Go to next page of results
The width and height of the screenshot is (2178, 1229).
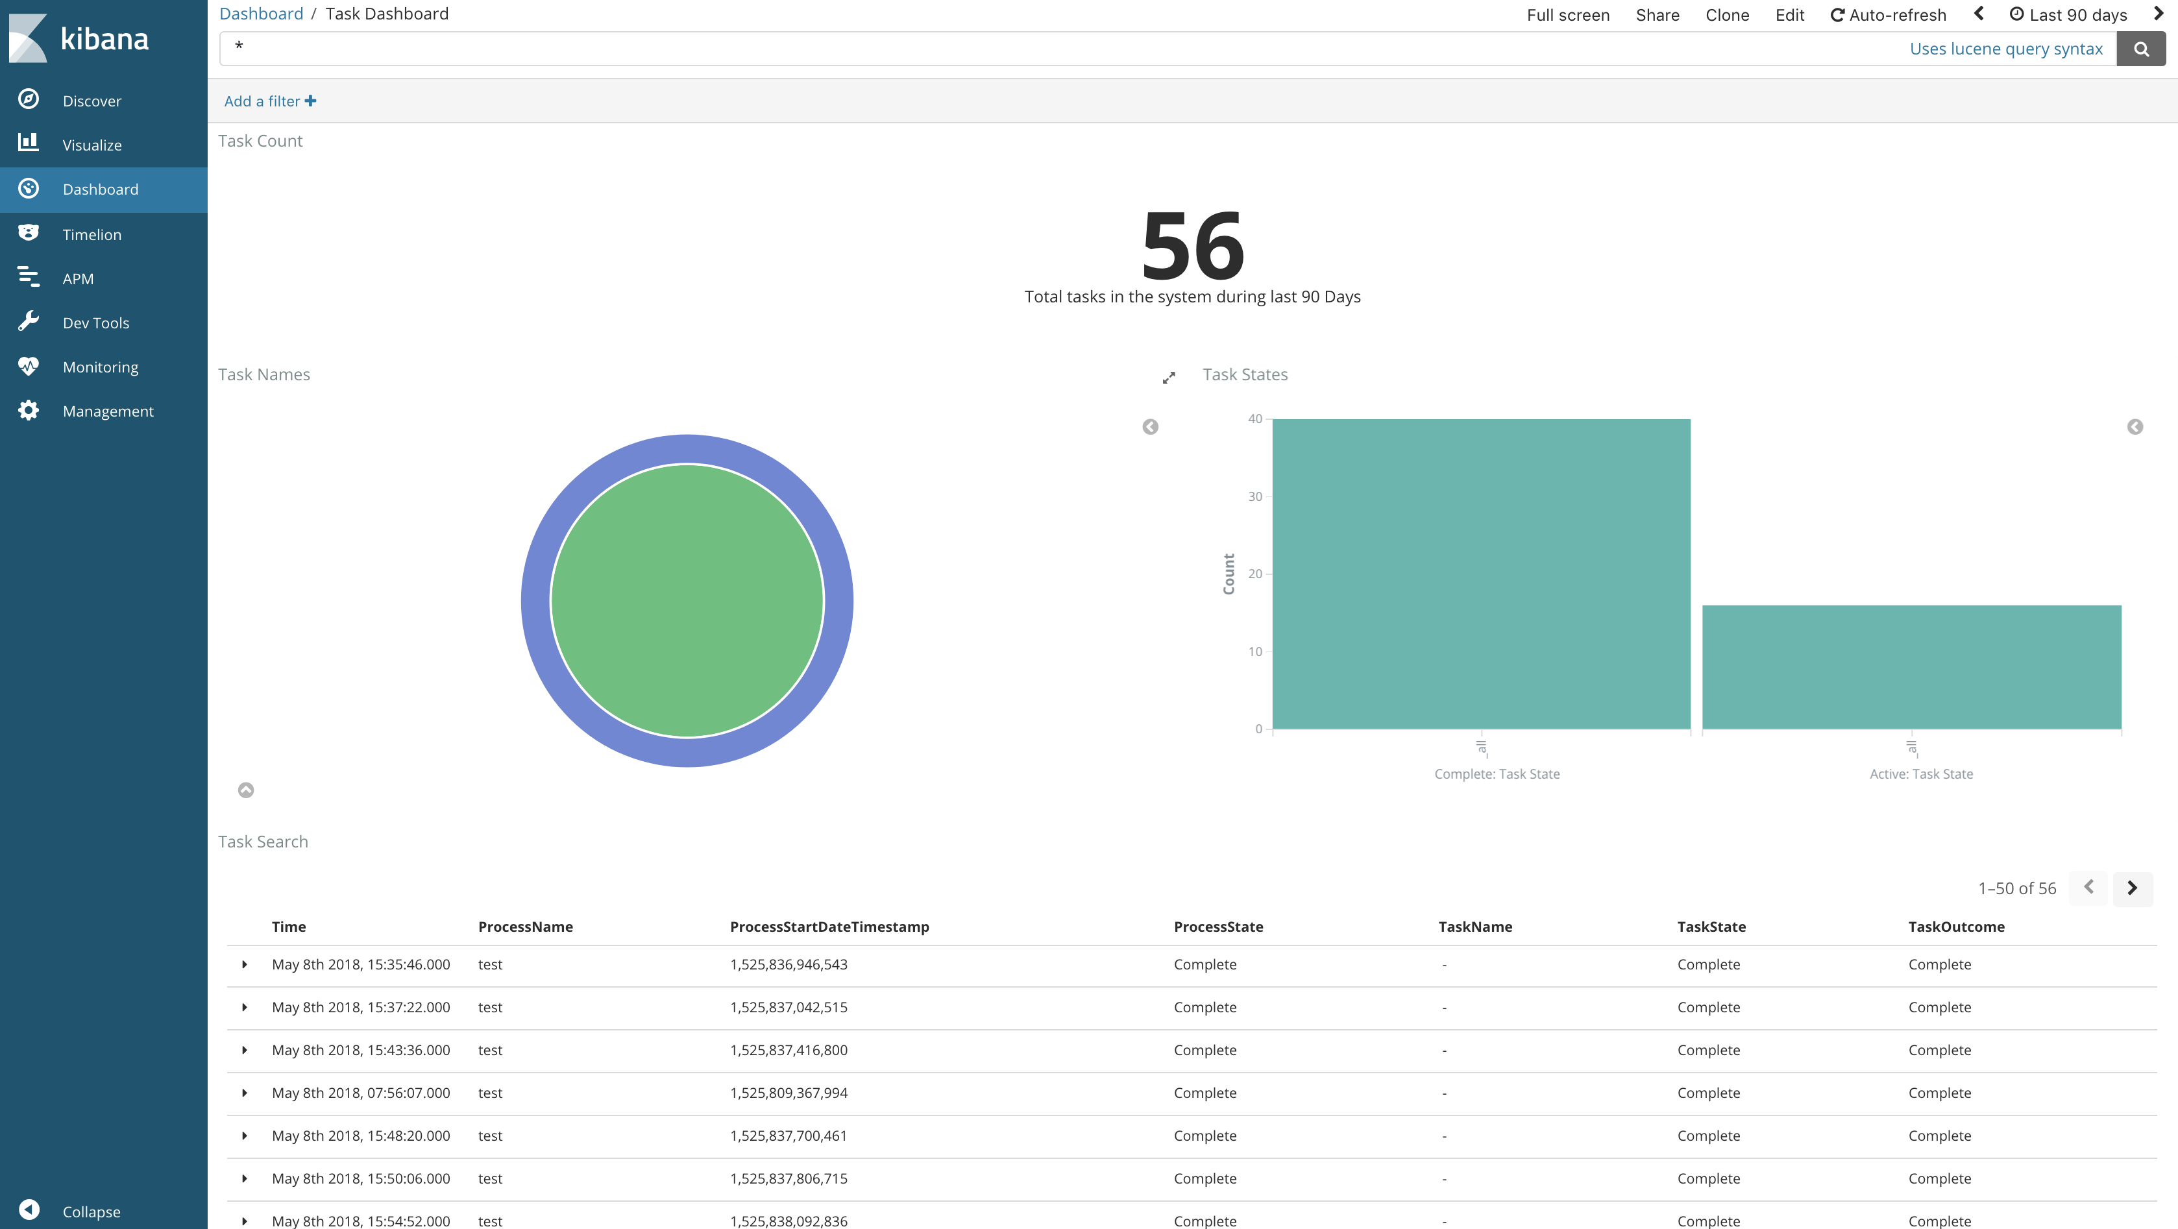tap(2133, 888)
